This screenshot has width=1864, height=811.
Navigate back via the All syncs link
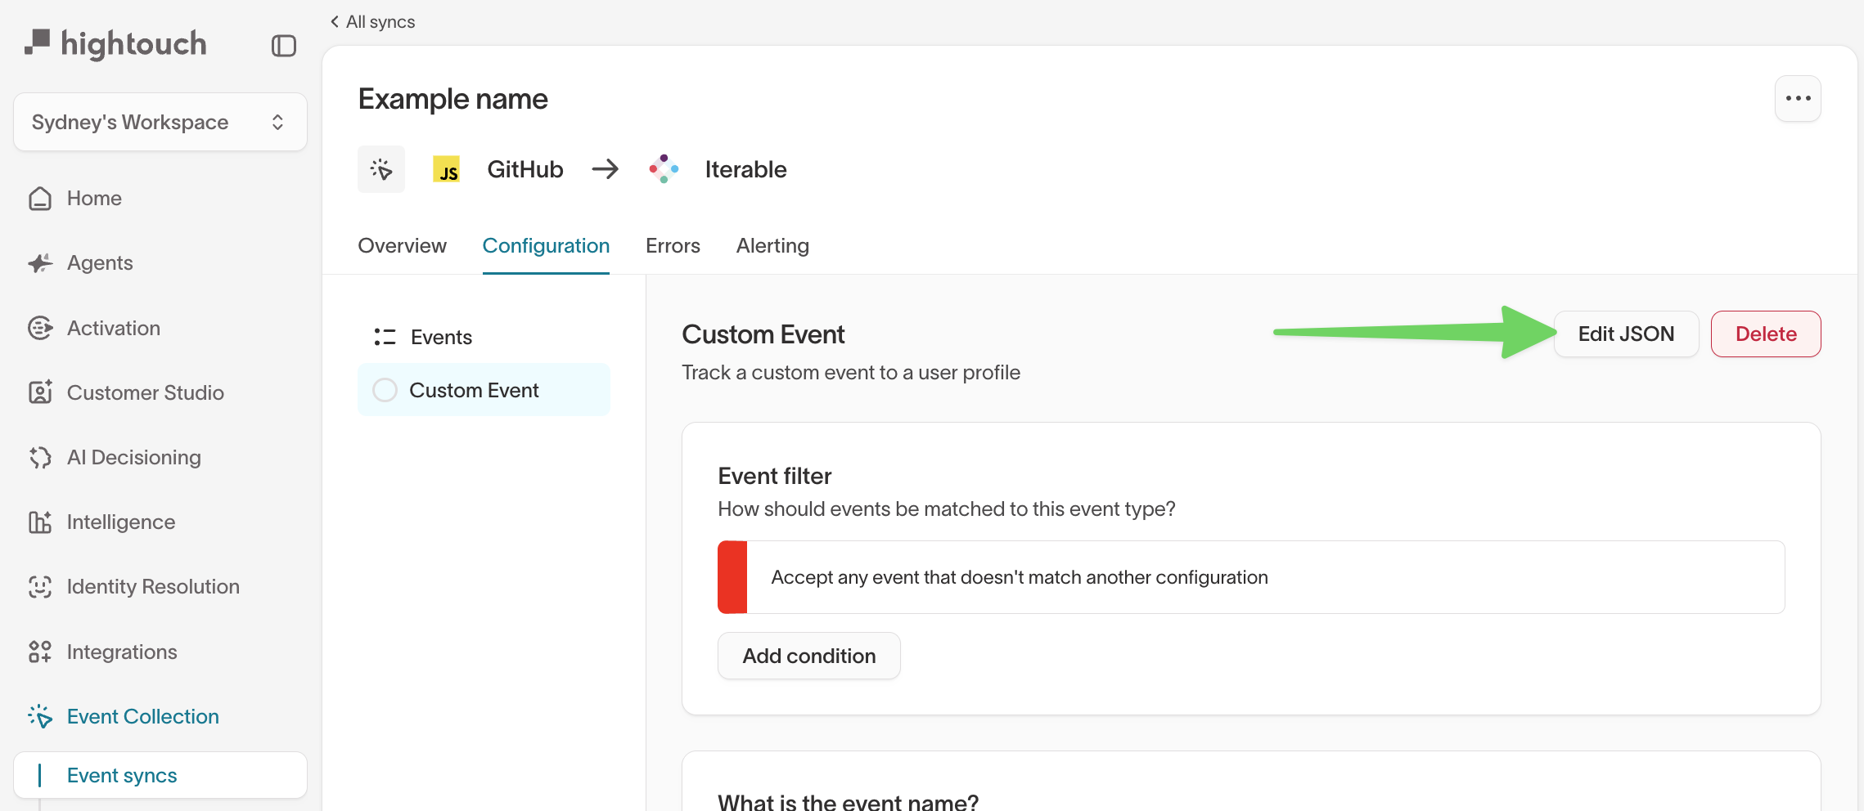click(x=372, y=21)
